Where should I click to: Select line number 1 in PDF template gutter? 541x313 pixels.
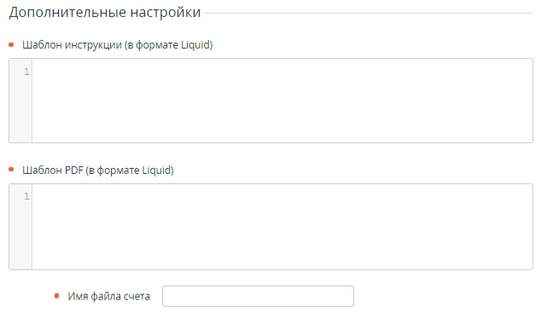pos(26,196)
